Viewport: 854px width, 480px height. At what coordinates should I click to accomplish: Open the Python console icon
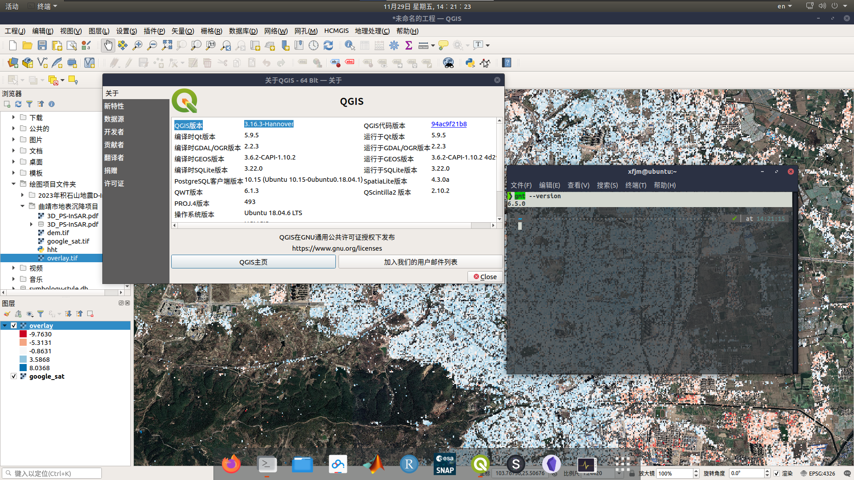470,63
